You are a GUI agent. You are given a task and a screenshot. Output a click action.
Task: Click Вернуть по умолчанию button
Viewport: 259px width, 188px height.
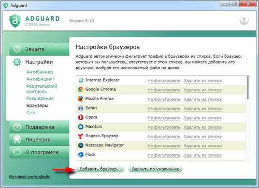tap(155, 169)
